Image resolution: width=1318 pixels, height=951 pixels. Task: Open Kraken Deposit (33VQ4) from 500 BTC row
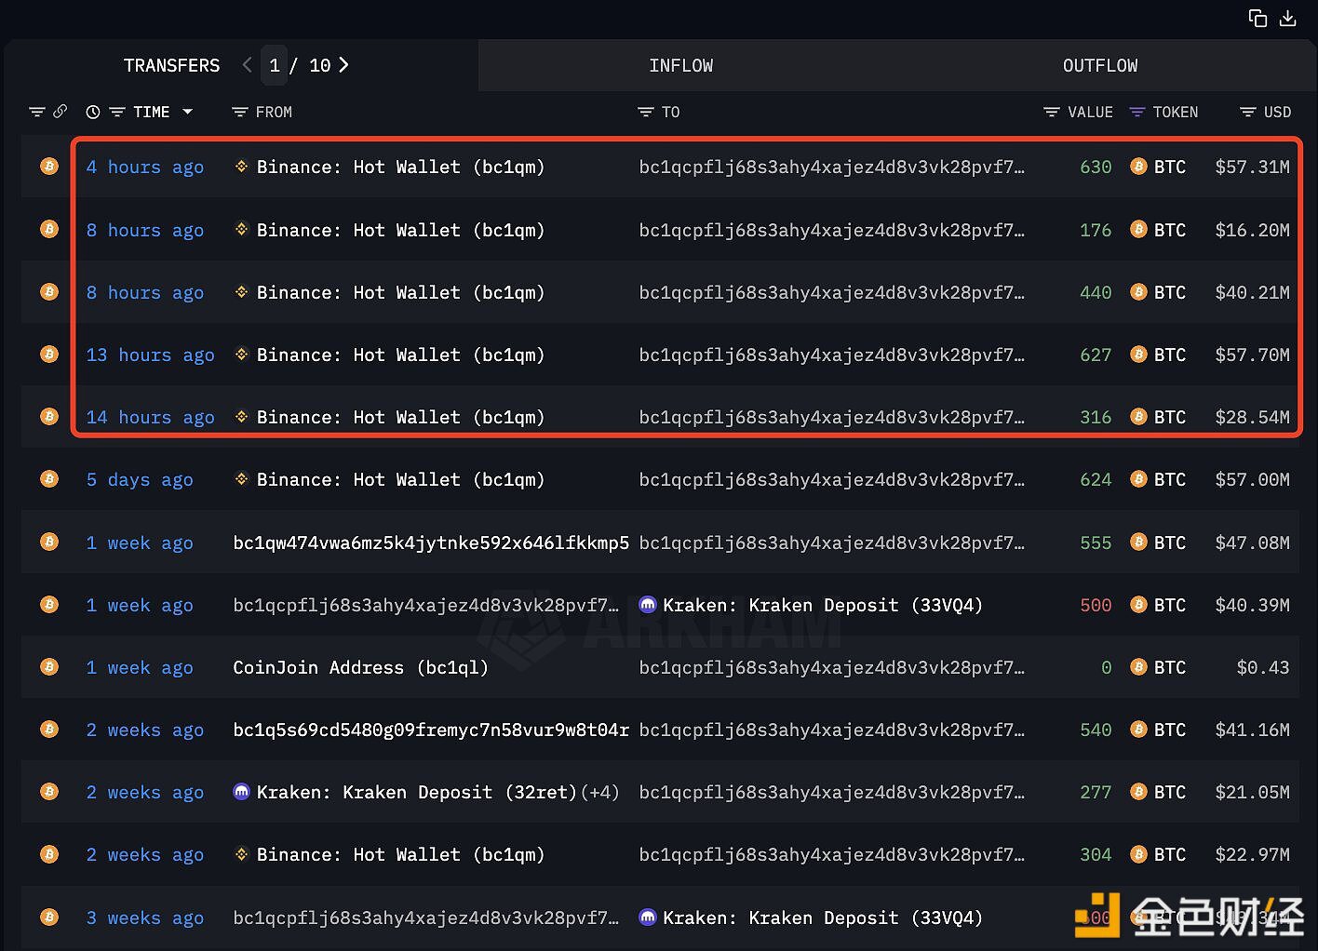(822, 606)
